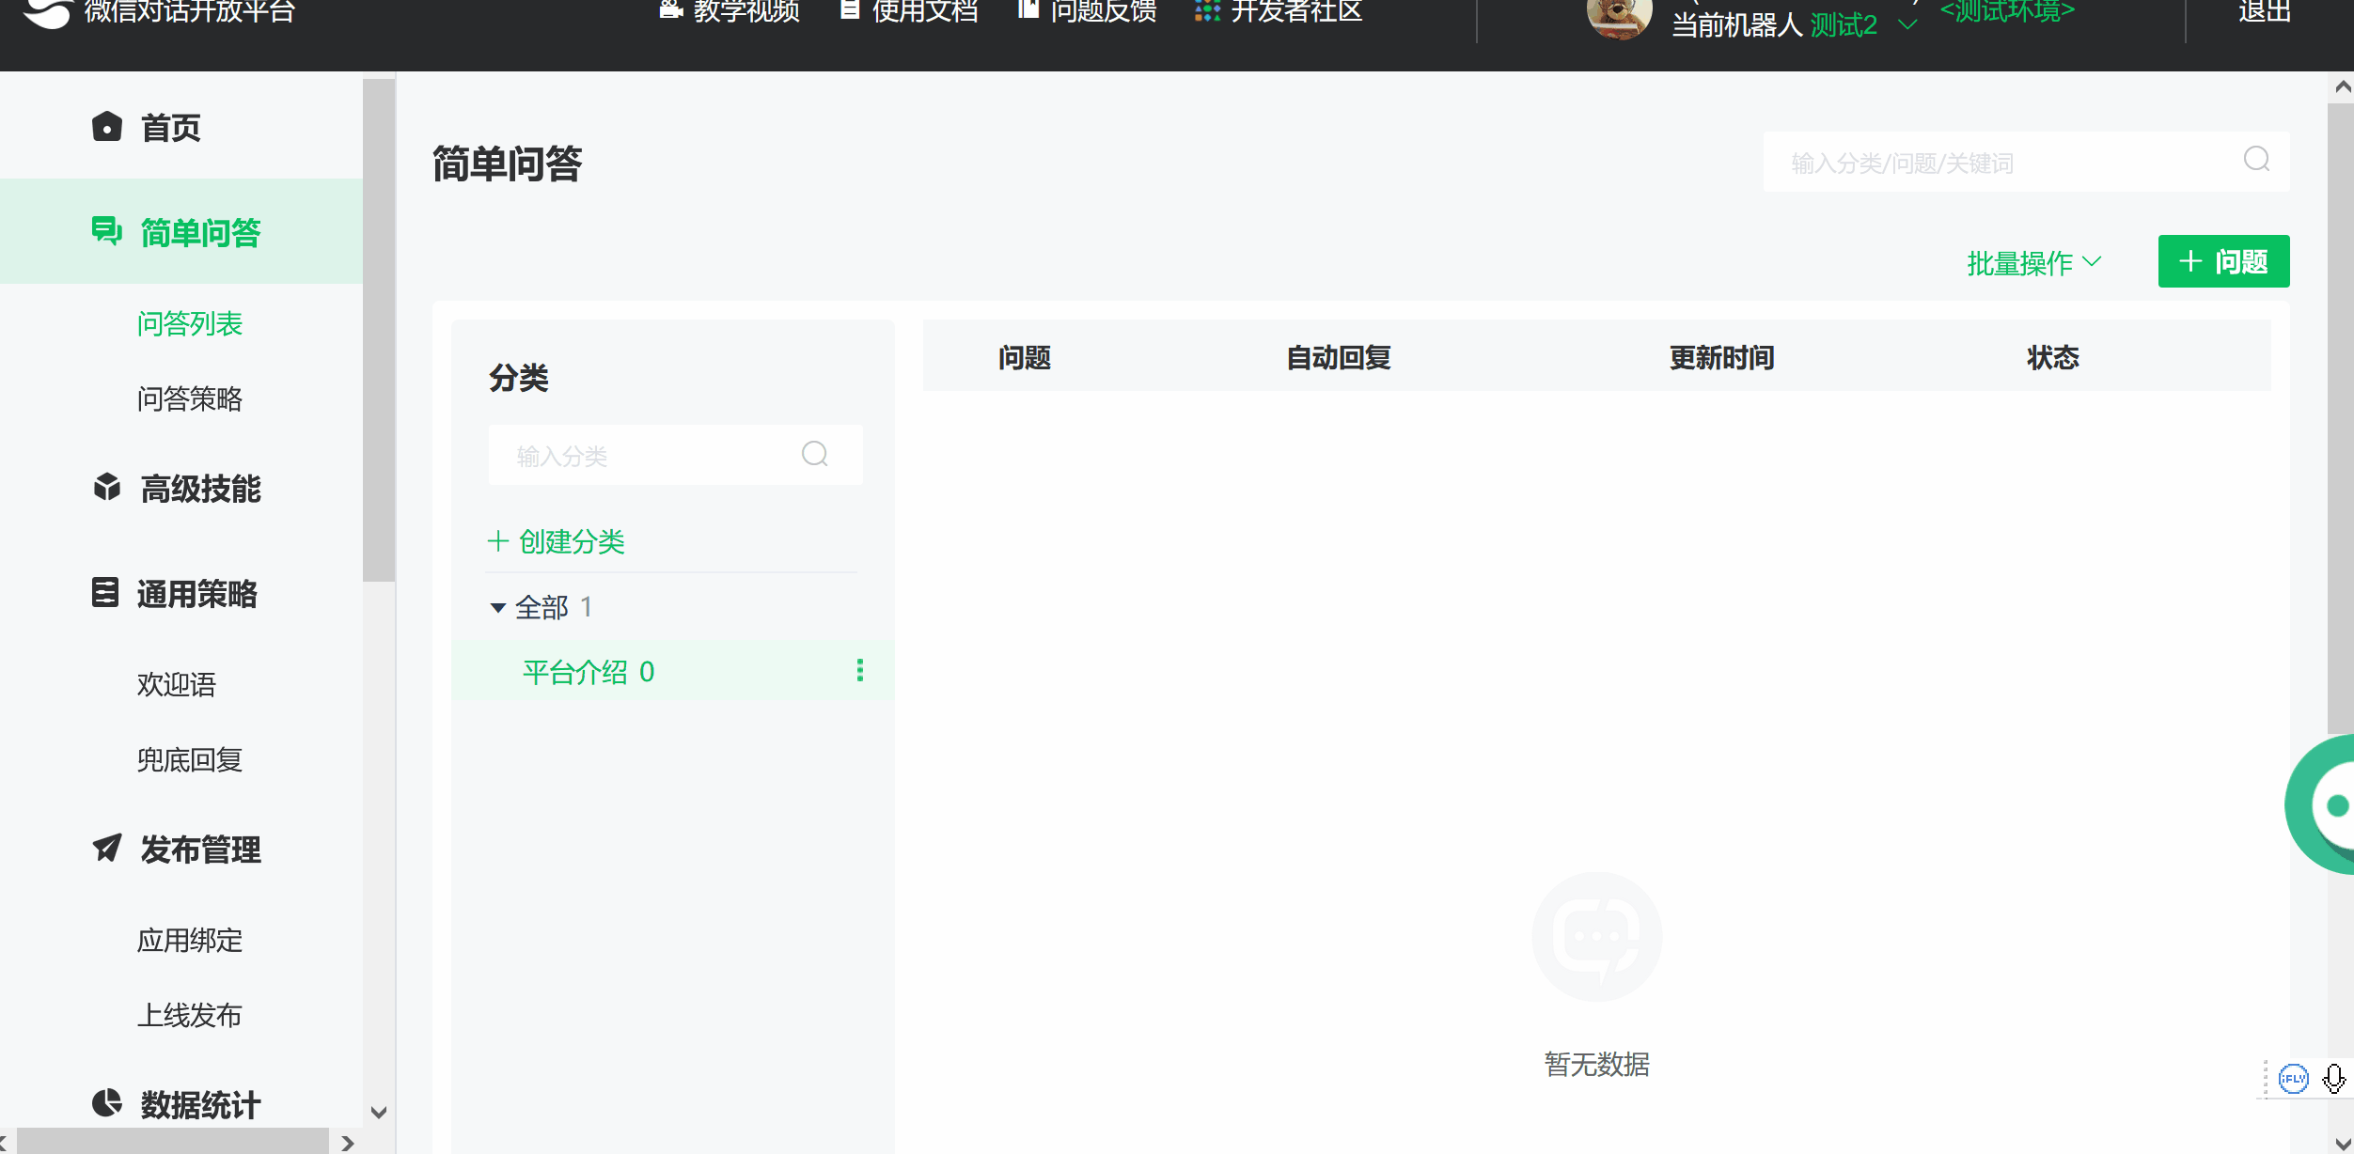This screenshot has height=1154, width=2354.
Task: Open the three-dot menu for 平台介绍
Action: (x=859, y=670)
